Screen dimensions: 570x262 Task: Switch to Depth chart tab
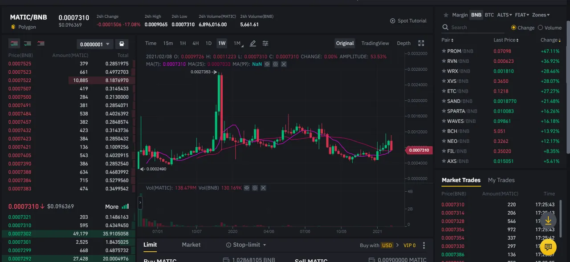click(403, 43)
